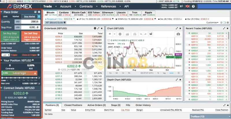Select Limit order type

click(5, 17)
